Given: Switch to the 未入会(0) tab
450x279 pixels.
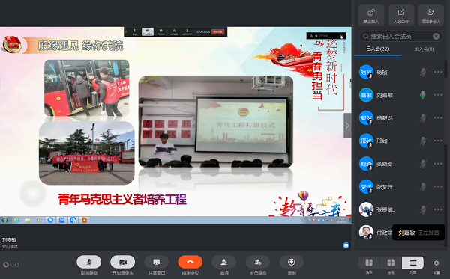Looking at the screenshot, I should [424, 49].
